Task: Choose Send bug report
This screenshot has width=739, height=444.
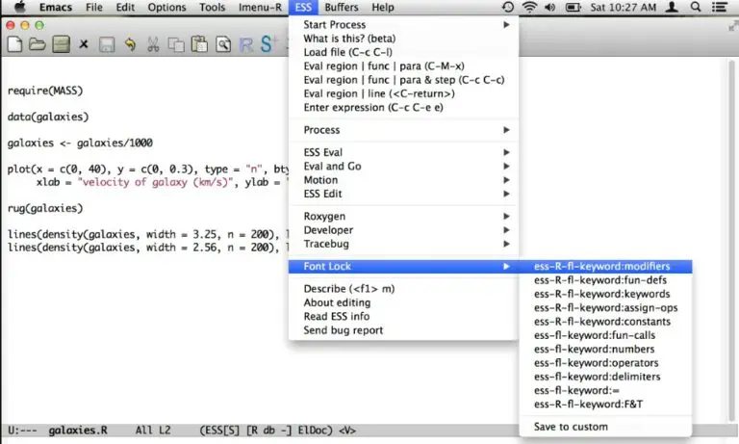Action: click(403, 330)
